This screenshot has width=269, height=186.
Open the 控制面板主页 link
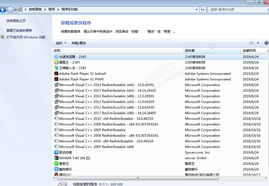click(16, 21)
